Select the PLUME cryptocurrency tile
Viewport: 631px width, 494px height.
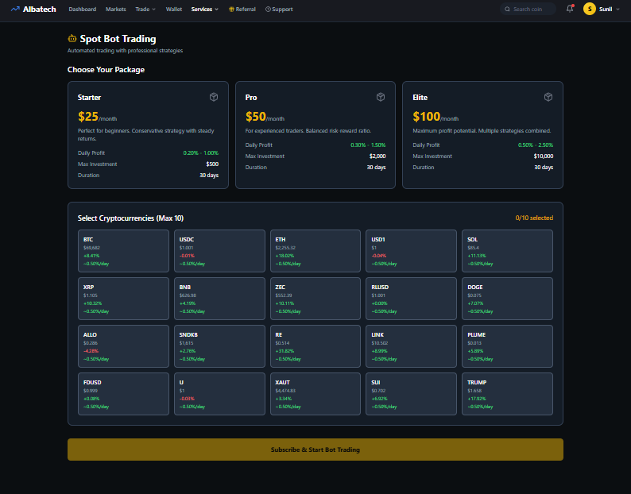[507, 346]
